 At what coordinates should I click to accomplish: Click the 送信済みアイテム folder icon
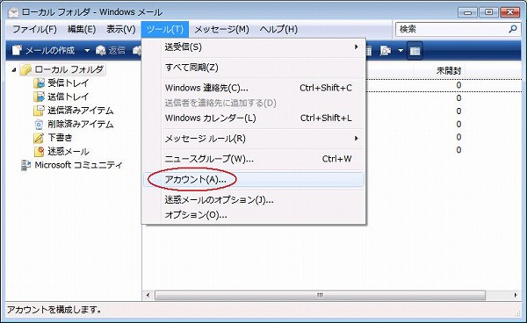point(39,111)
